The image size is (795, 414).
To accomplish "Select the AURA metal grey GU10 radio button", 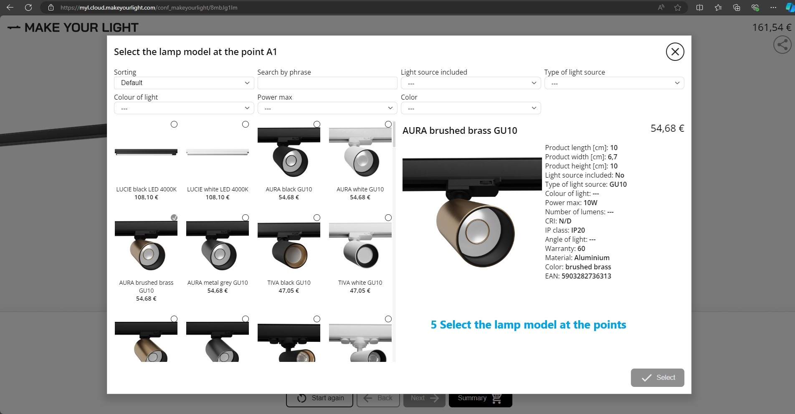I will (x=246, y=218).
